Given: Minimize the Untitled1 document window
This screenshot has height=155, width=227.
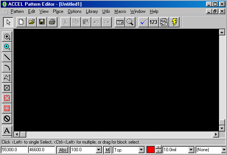Looking at the screenshot, I should [x=209, y=11].
